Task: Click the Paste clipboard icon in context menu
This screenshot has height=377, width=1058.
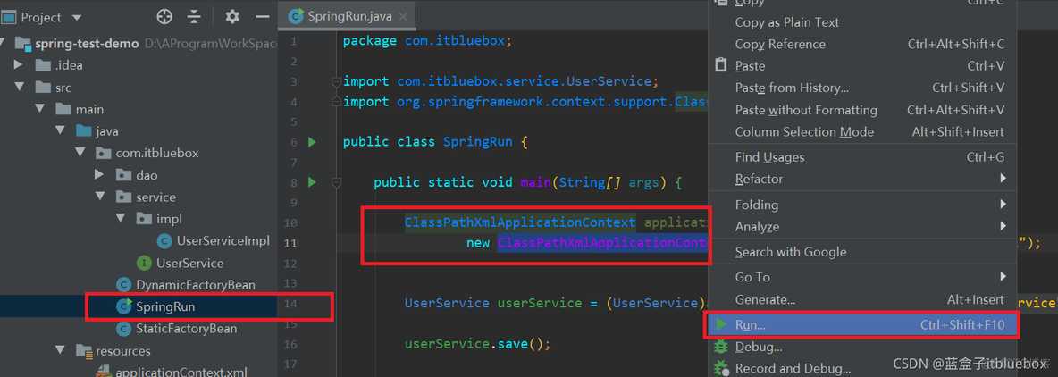Action: (x=721, y=66)
